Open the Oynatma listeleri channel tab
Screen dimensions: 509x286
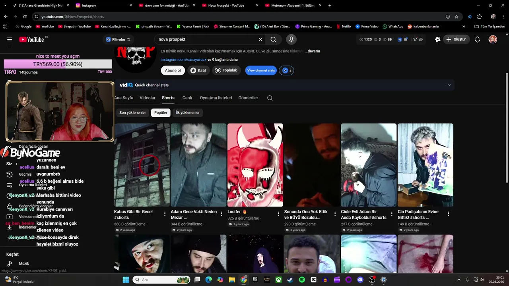click(x=216, y=98)
